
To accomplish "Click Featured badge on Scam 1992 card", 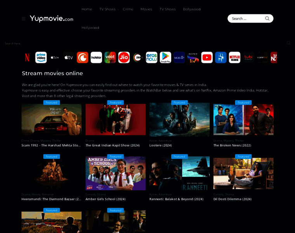I will click(52, 103).
